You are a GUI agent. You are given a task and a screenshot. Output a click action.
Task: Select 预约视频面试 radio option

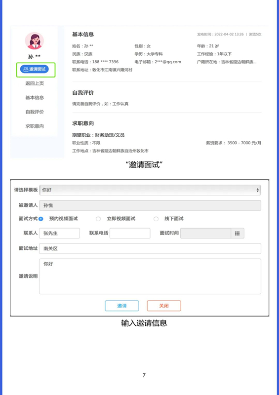pos(41,219)
